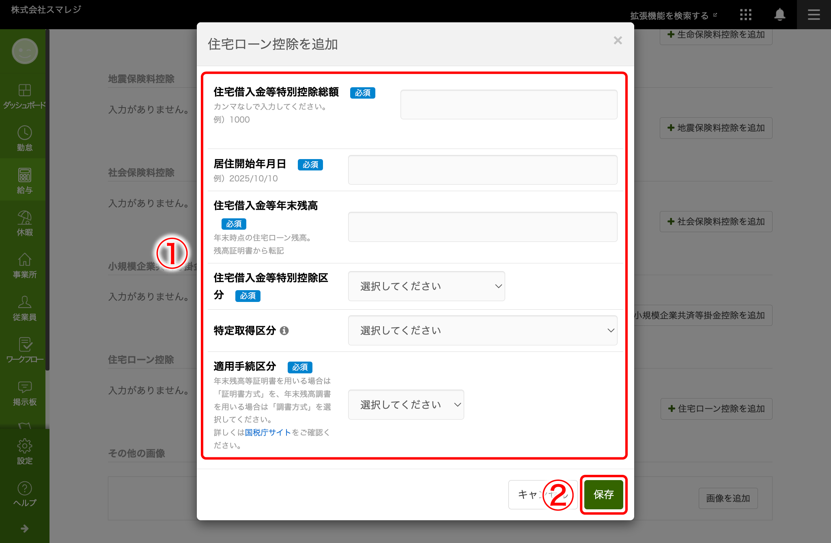Go to 事業所 house icon
This screenshot has height=543, width=831.
click(x=24, y=260)
